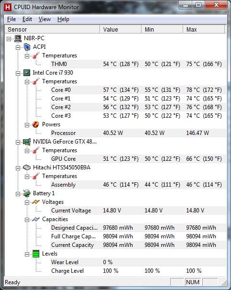The width and height of the screenshot is (231, 290).
Task: Select the Core #2 row
Action: (138, 107)
